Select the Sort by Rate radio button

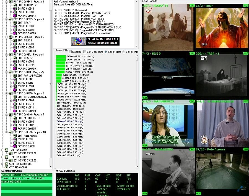click(106, 52)
